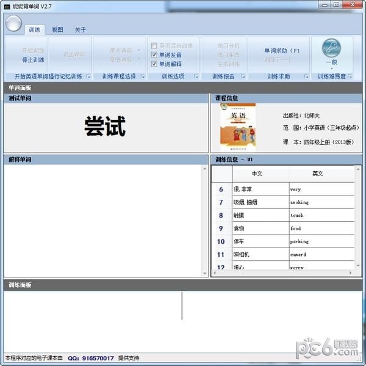Select the English cell in row 11
This screenshot has width=366, height=366.
(322, 255)
